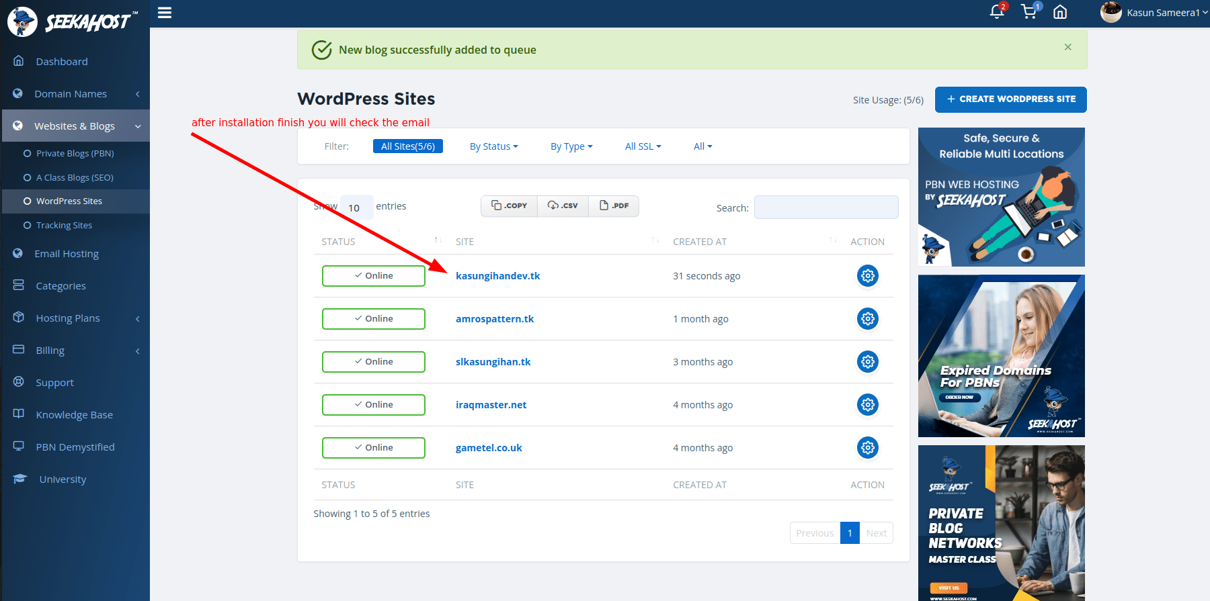Image resolution: width=1210 pixels, height=601 pixels.
Task: Open Expired Domains For PBNs banner
Action: pyautogui.click(x=1002, y=356)
